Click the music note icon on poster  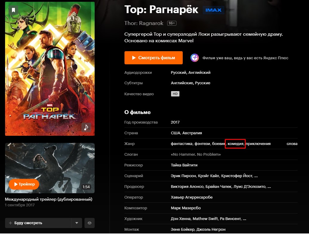tap(86, 127)
